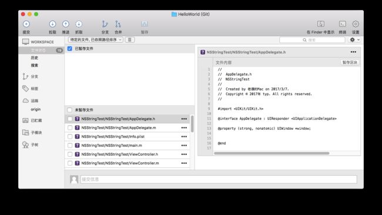Open the list view mode menu button

(x=130, y=40)
